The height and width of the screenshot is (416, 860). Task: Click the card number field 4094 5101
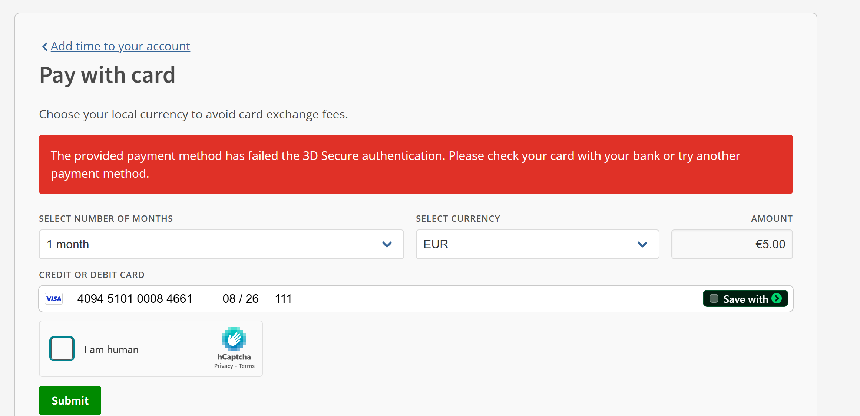pos(135,299)
